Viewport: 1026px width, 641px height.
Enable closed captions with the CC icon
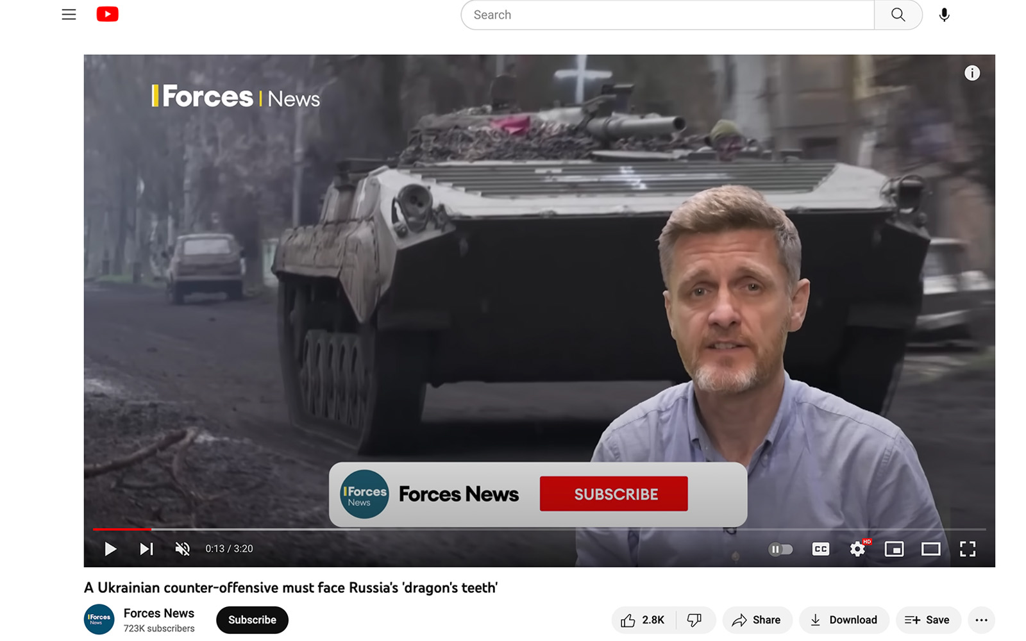coord(820,549)
